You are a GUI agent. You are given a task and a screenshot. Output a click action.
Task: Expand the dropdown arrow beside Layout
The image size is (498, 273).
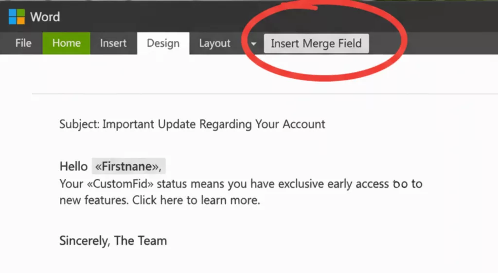253,44
